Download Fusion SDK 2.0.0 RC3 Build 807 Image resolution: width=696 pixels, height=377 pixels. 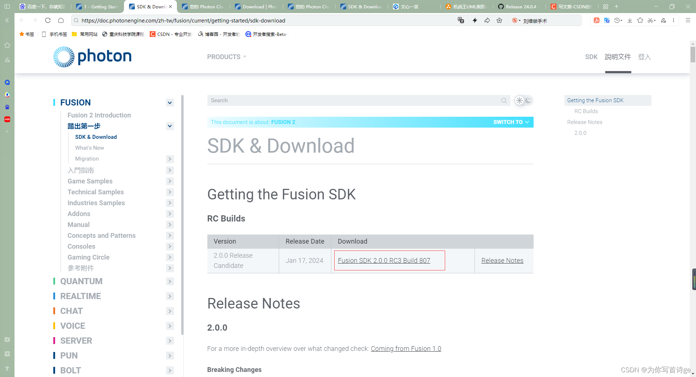coord(384,261)
